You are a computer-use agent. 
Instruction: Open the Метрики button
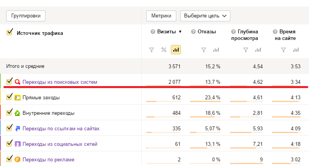(161, 16)
